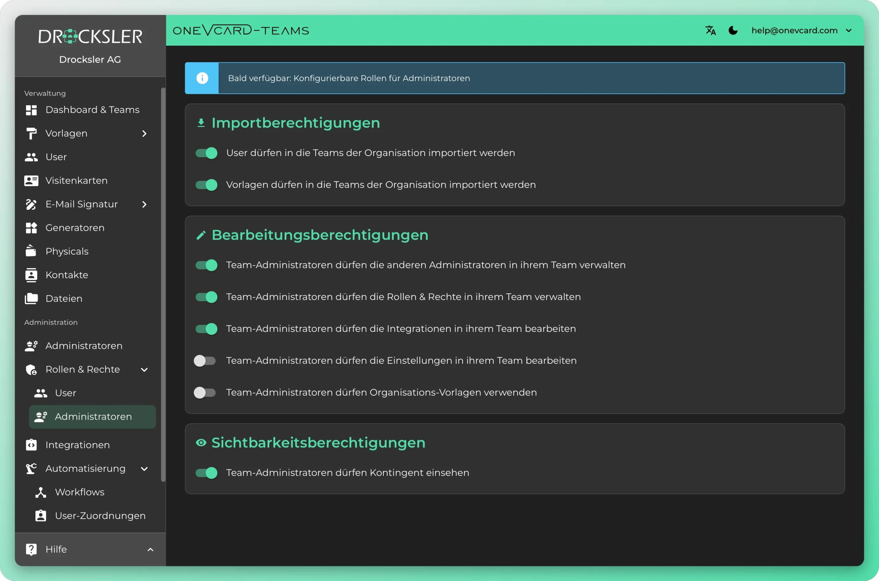Click the User people icon under Verwaltung

click(x=31, y=157)
